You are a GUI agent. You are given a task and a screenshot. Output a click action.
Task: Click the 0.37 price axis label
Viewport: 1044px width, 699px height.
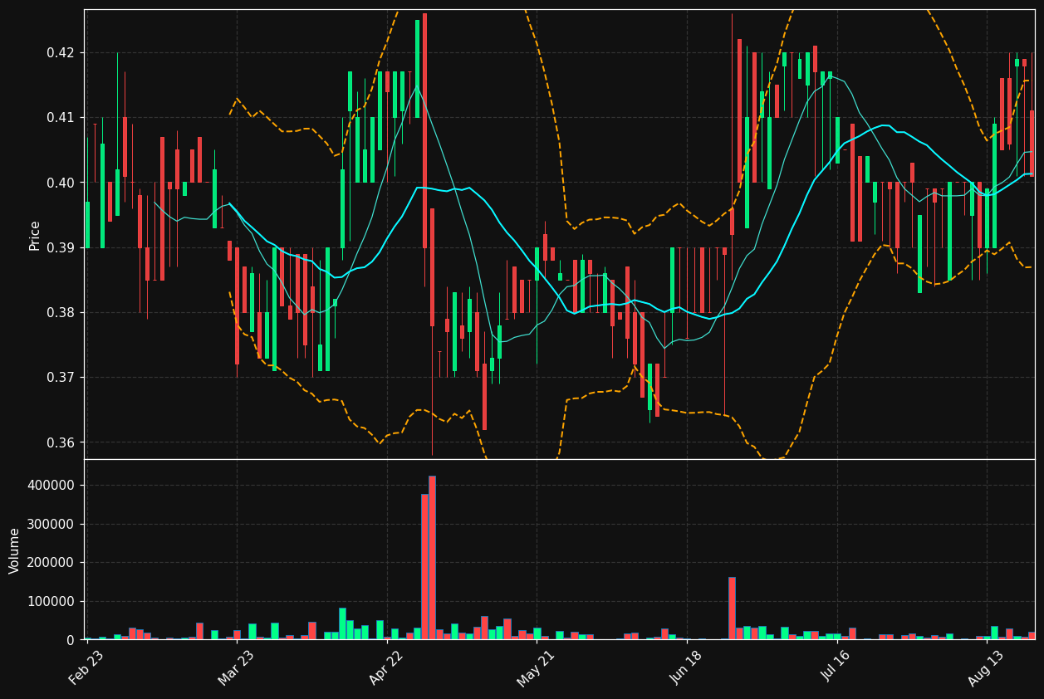[x=60, y=377]
